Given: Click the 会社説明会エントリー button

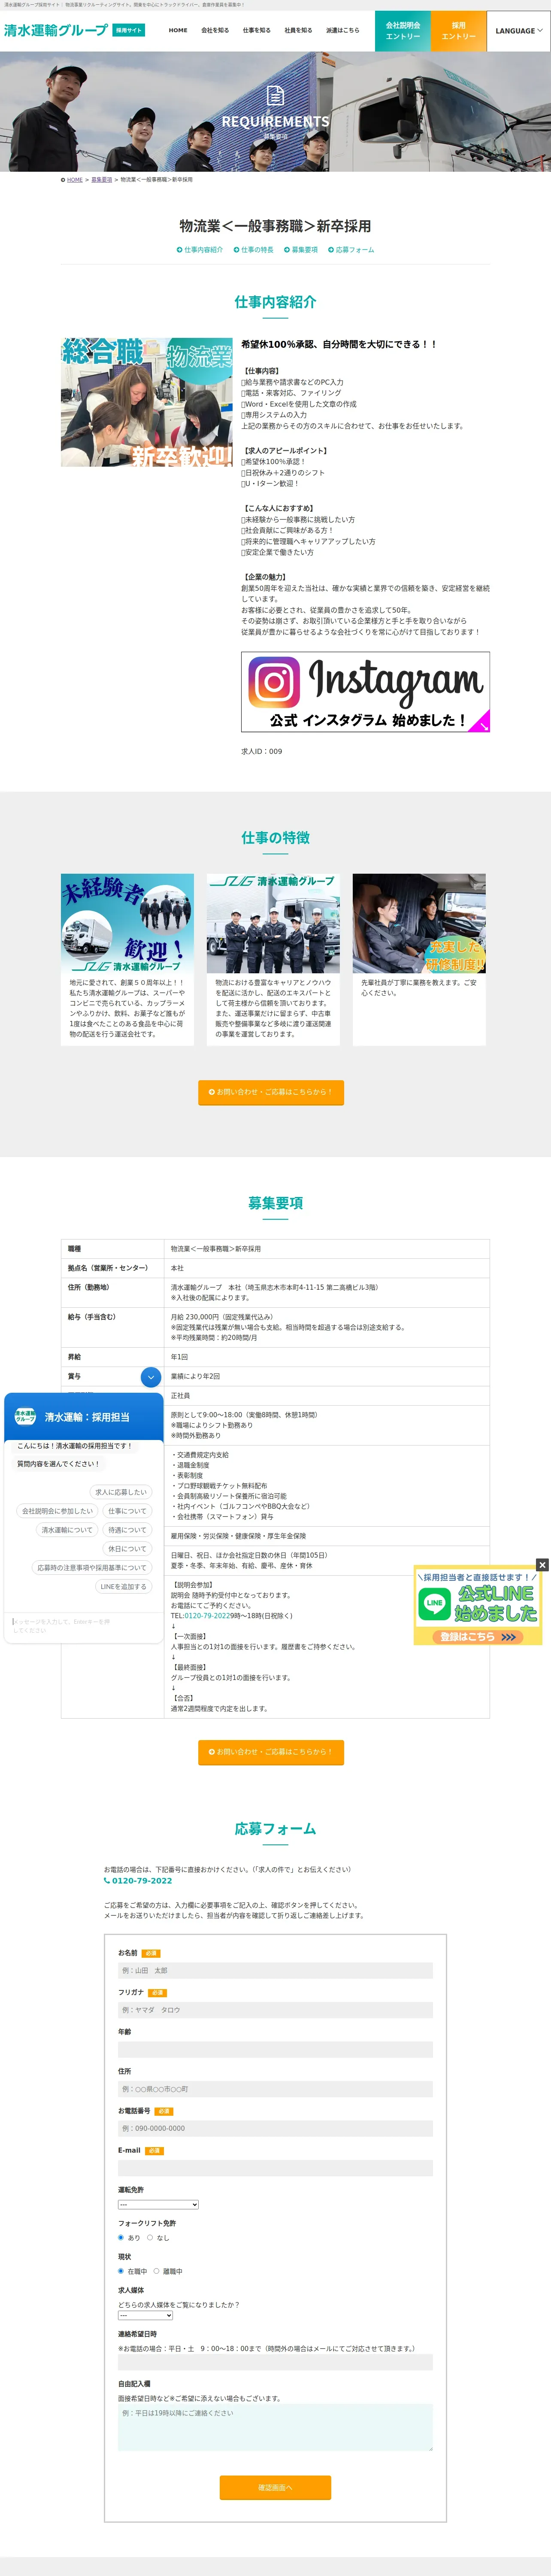Looking at the screenshot, I should click(x=403, y=31).
